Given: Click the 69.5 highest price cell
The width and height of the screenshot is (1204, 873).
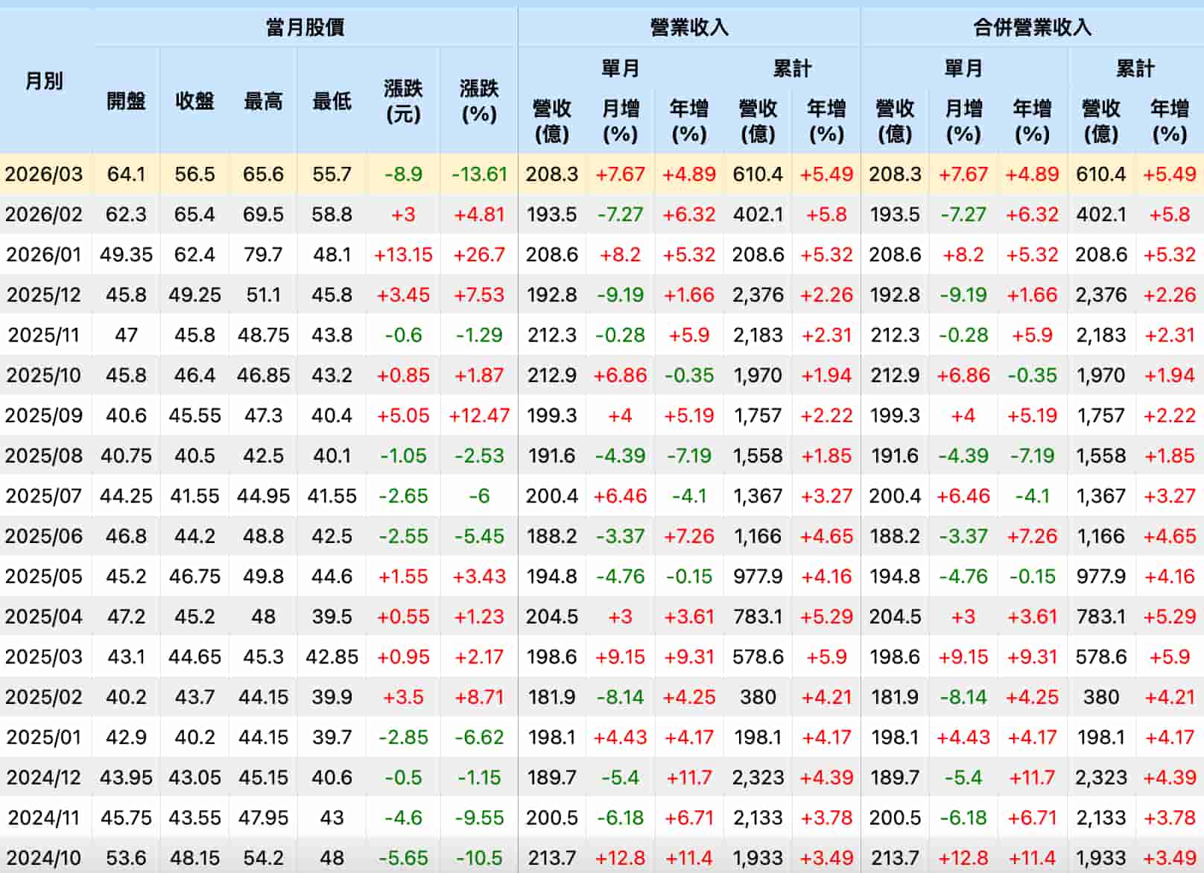Looking at the screenshot, I should tap(263, 215).
